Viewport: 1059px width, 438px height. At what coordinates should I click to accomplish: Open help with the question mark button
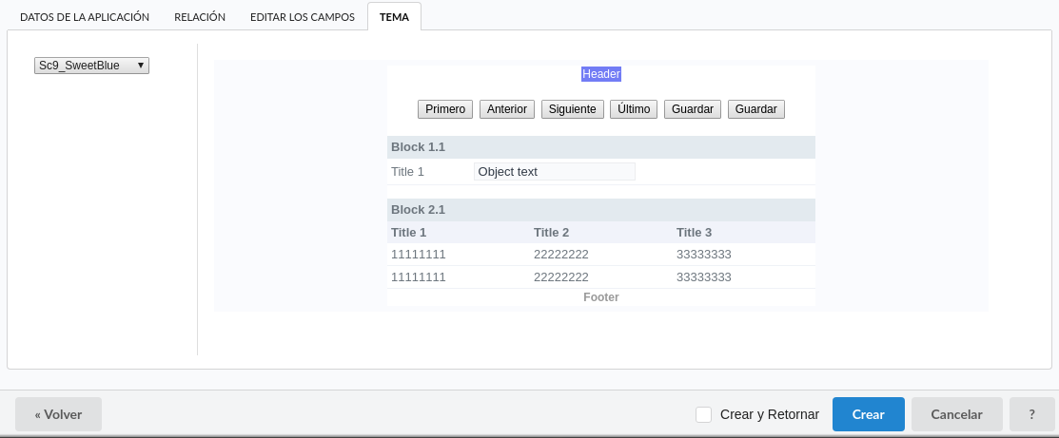(1031, 414)
